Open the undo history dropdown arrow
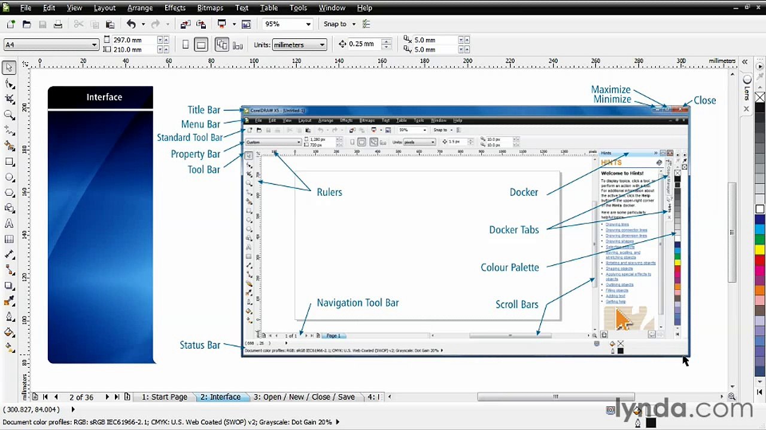 click(143, 24)
